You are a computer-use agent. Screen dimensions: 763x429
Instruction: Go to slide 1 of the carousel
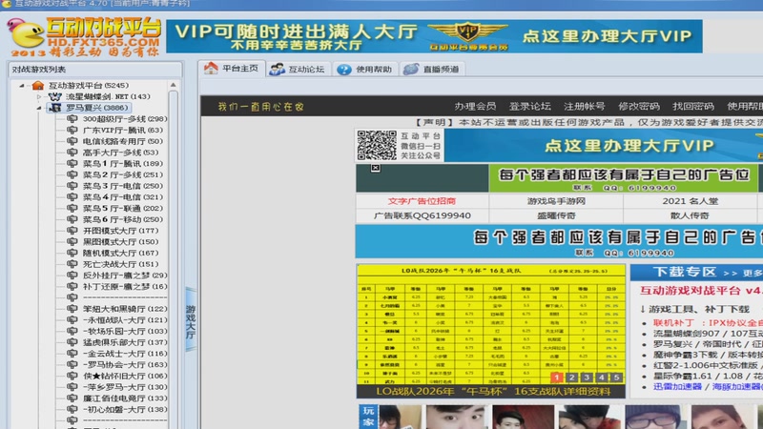pyautogui.click(x=557, y=378)
